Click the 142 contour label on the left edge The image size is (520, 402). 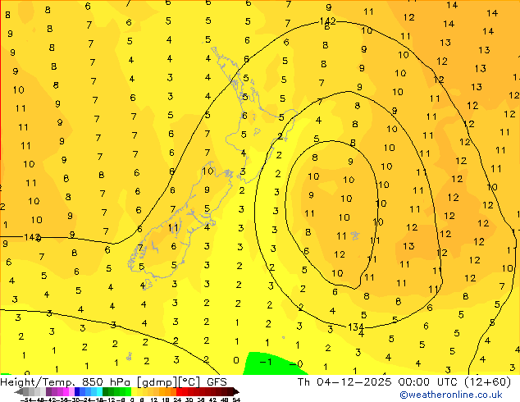tap(32, 237)
